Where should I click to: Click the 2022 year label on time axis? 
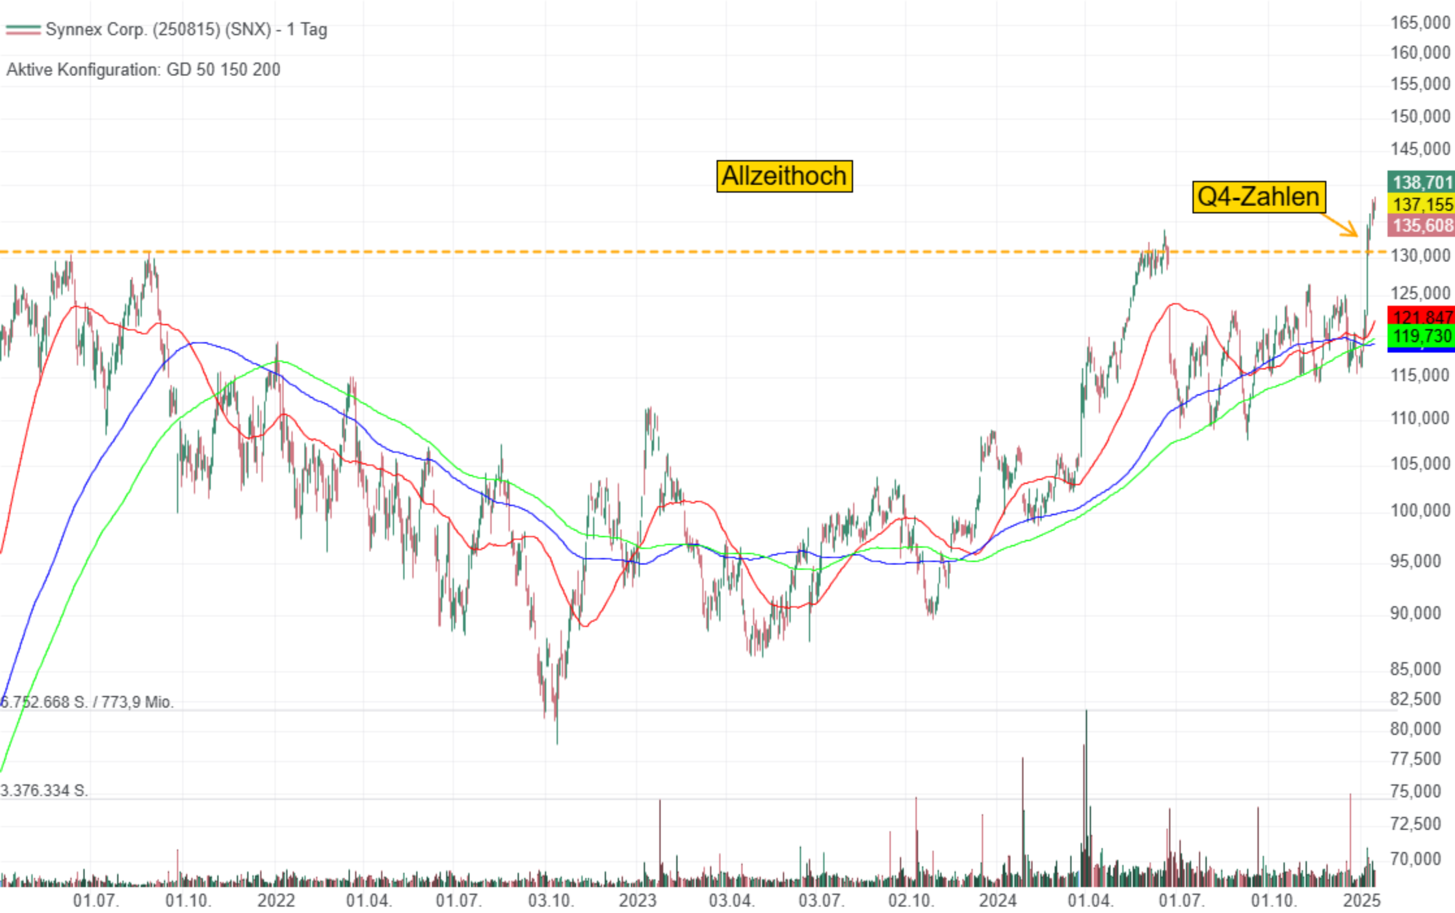(x=276, y=901)
